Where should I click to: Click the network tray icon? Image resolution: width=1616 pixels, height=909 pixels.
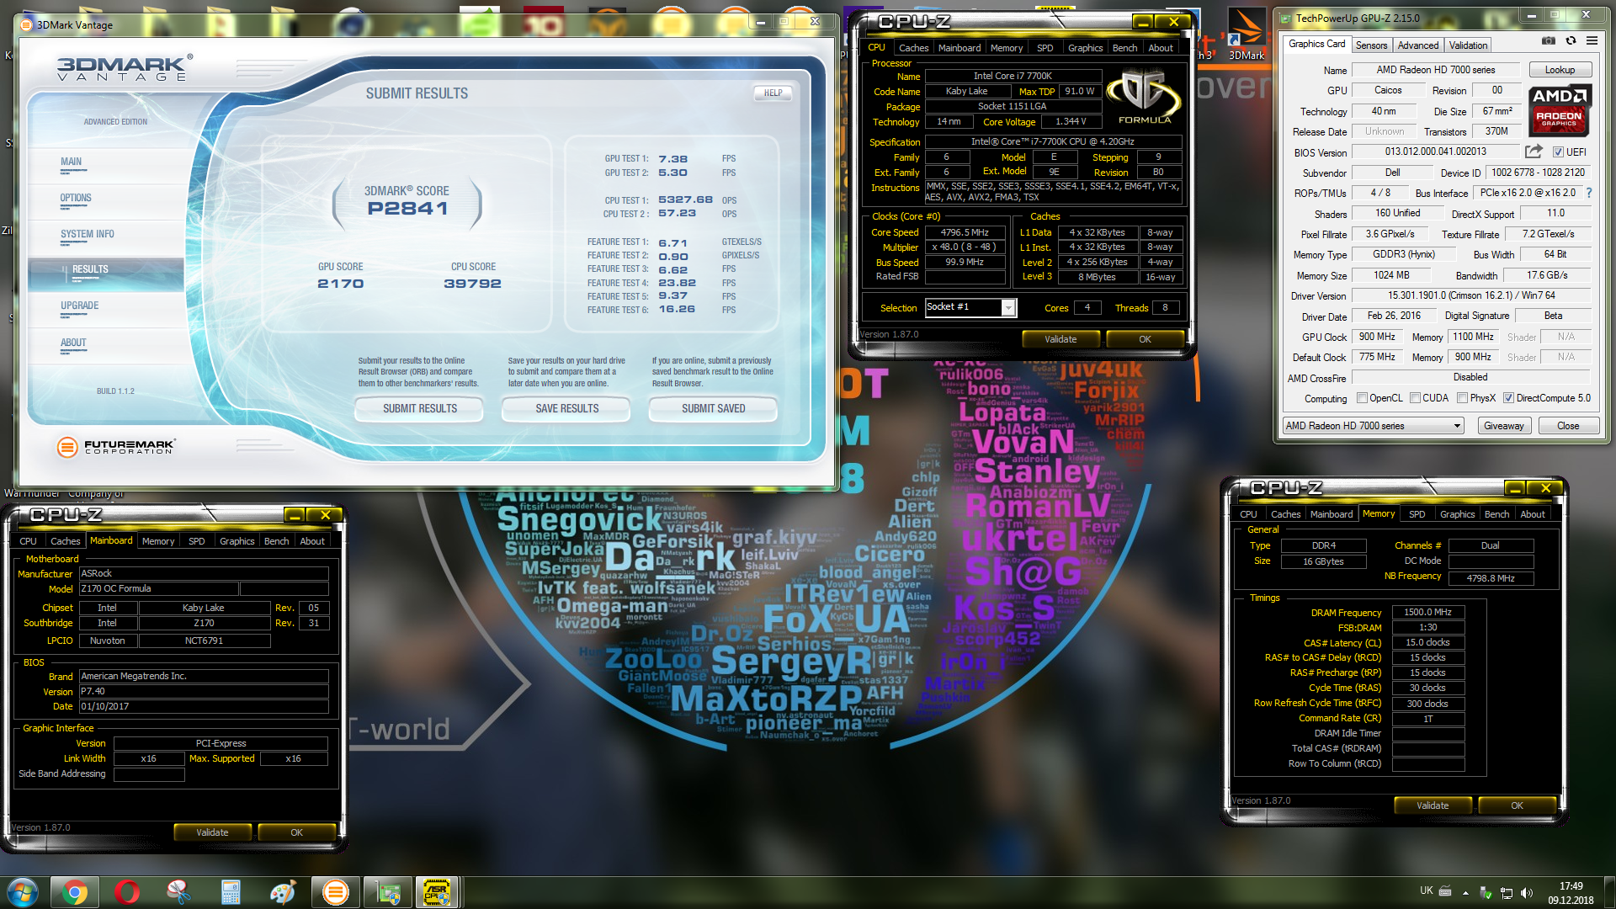[x=1507, y=893]
